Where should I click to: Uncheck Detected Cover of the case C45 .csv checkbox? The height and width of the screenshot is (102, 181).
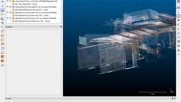coord(10,12)
